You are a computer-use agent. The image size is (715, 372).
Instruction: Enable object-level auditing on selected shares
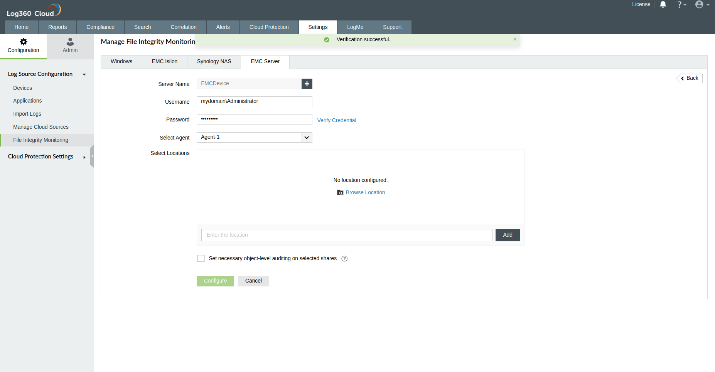pos(201,258)
